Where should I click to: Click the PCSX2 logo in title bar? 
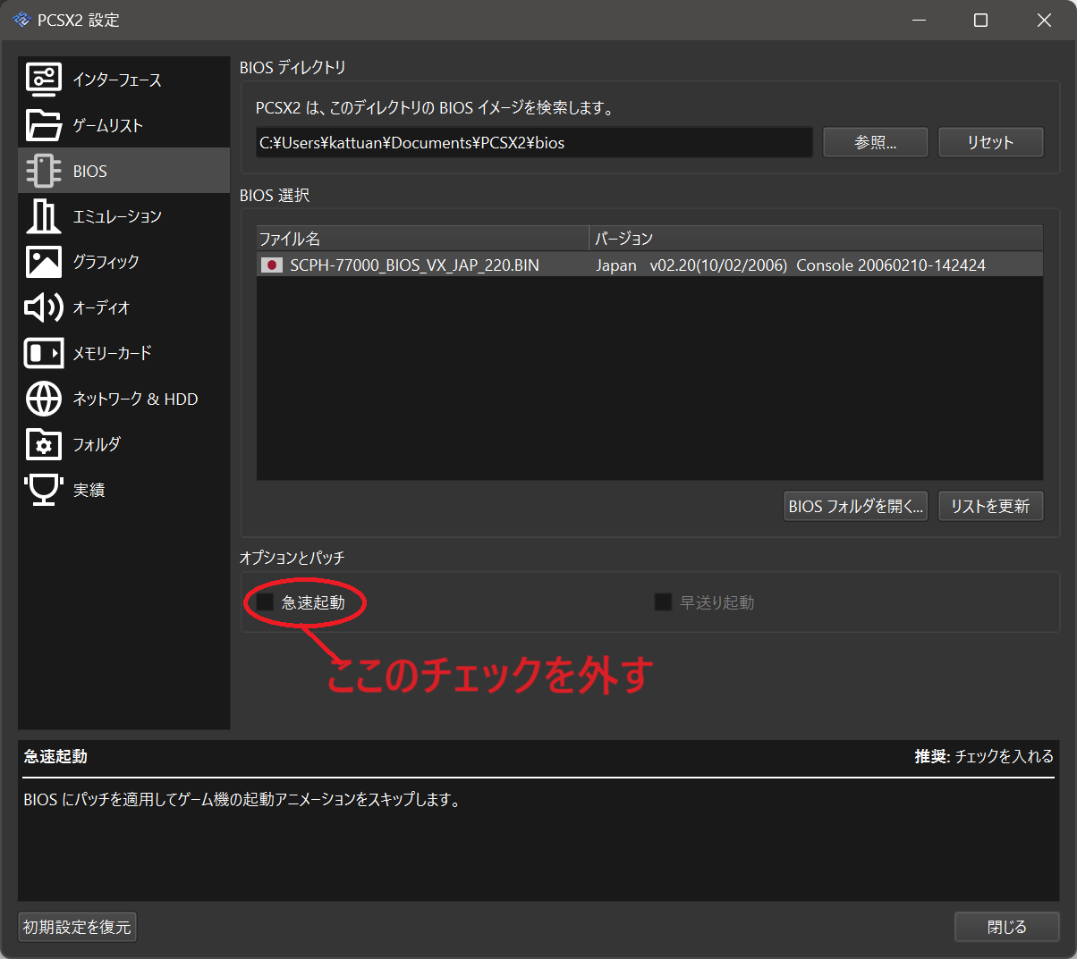click(21, 20)
